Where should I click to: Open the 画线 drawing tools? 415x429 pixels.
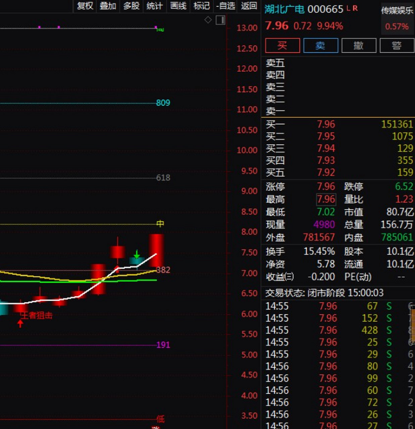point(178,6)
